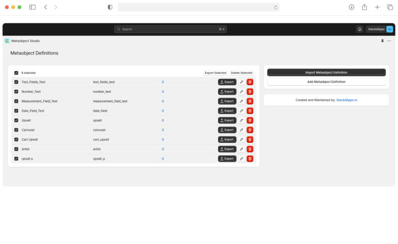398x244 pixels.
Task: Edit the Artist metaobject with pencil icon
Action: coord(241,149)
